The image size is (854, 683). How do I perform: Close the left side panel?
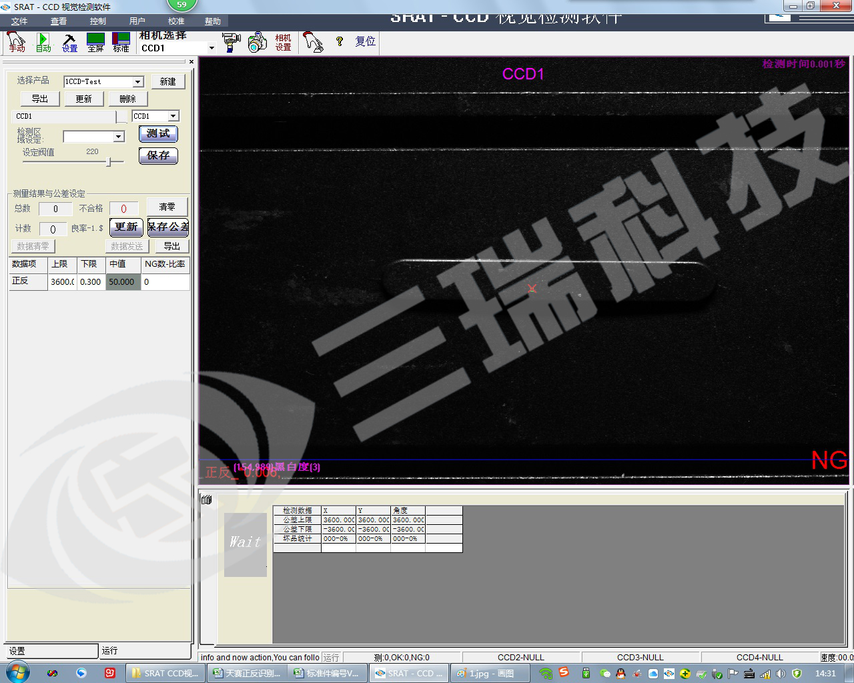pos(191,61)
